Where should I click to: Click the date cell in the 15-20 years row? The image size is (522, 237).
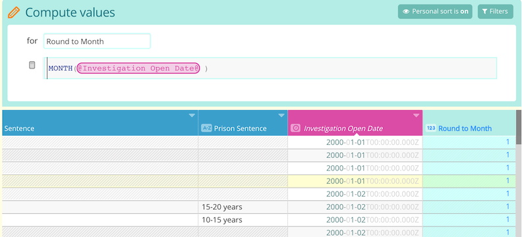(x=355, y=207)
